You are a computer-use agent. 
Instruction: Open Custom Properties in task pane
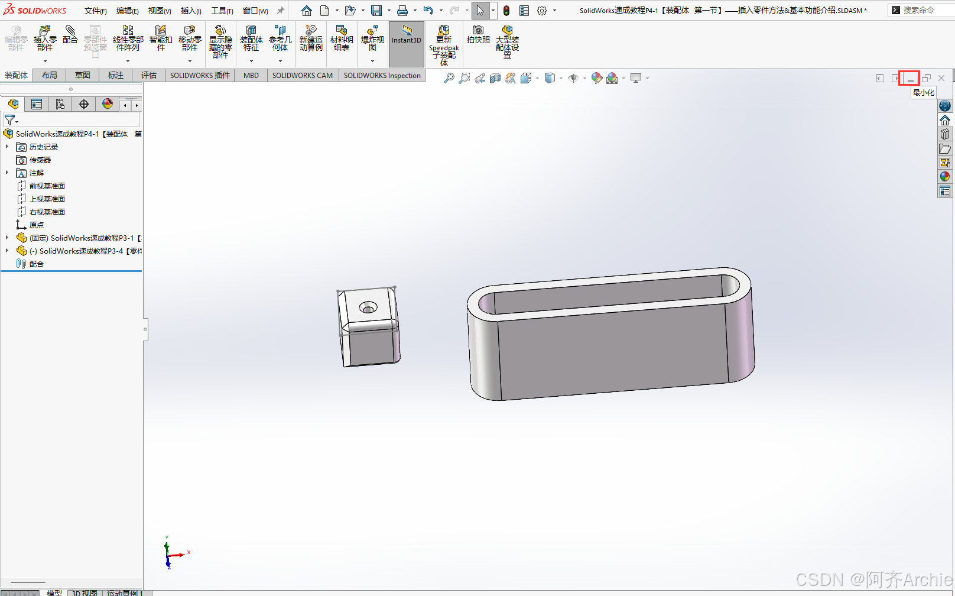click(x=945, y=191)
